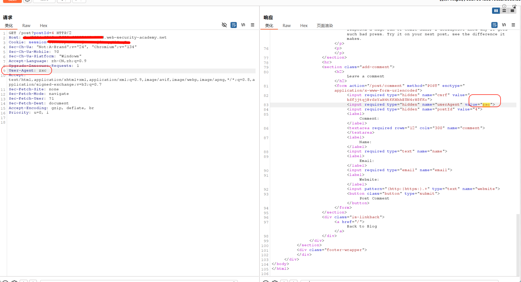This screenshot has height=282, width=521.
Task: Click the User-Agent: zxc header line
Action: click(x=28, y=70)
